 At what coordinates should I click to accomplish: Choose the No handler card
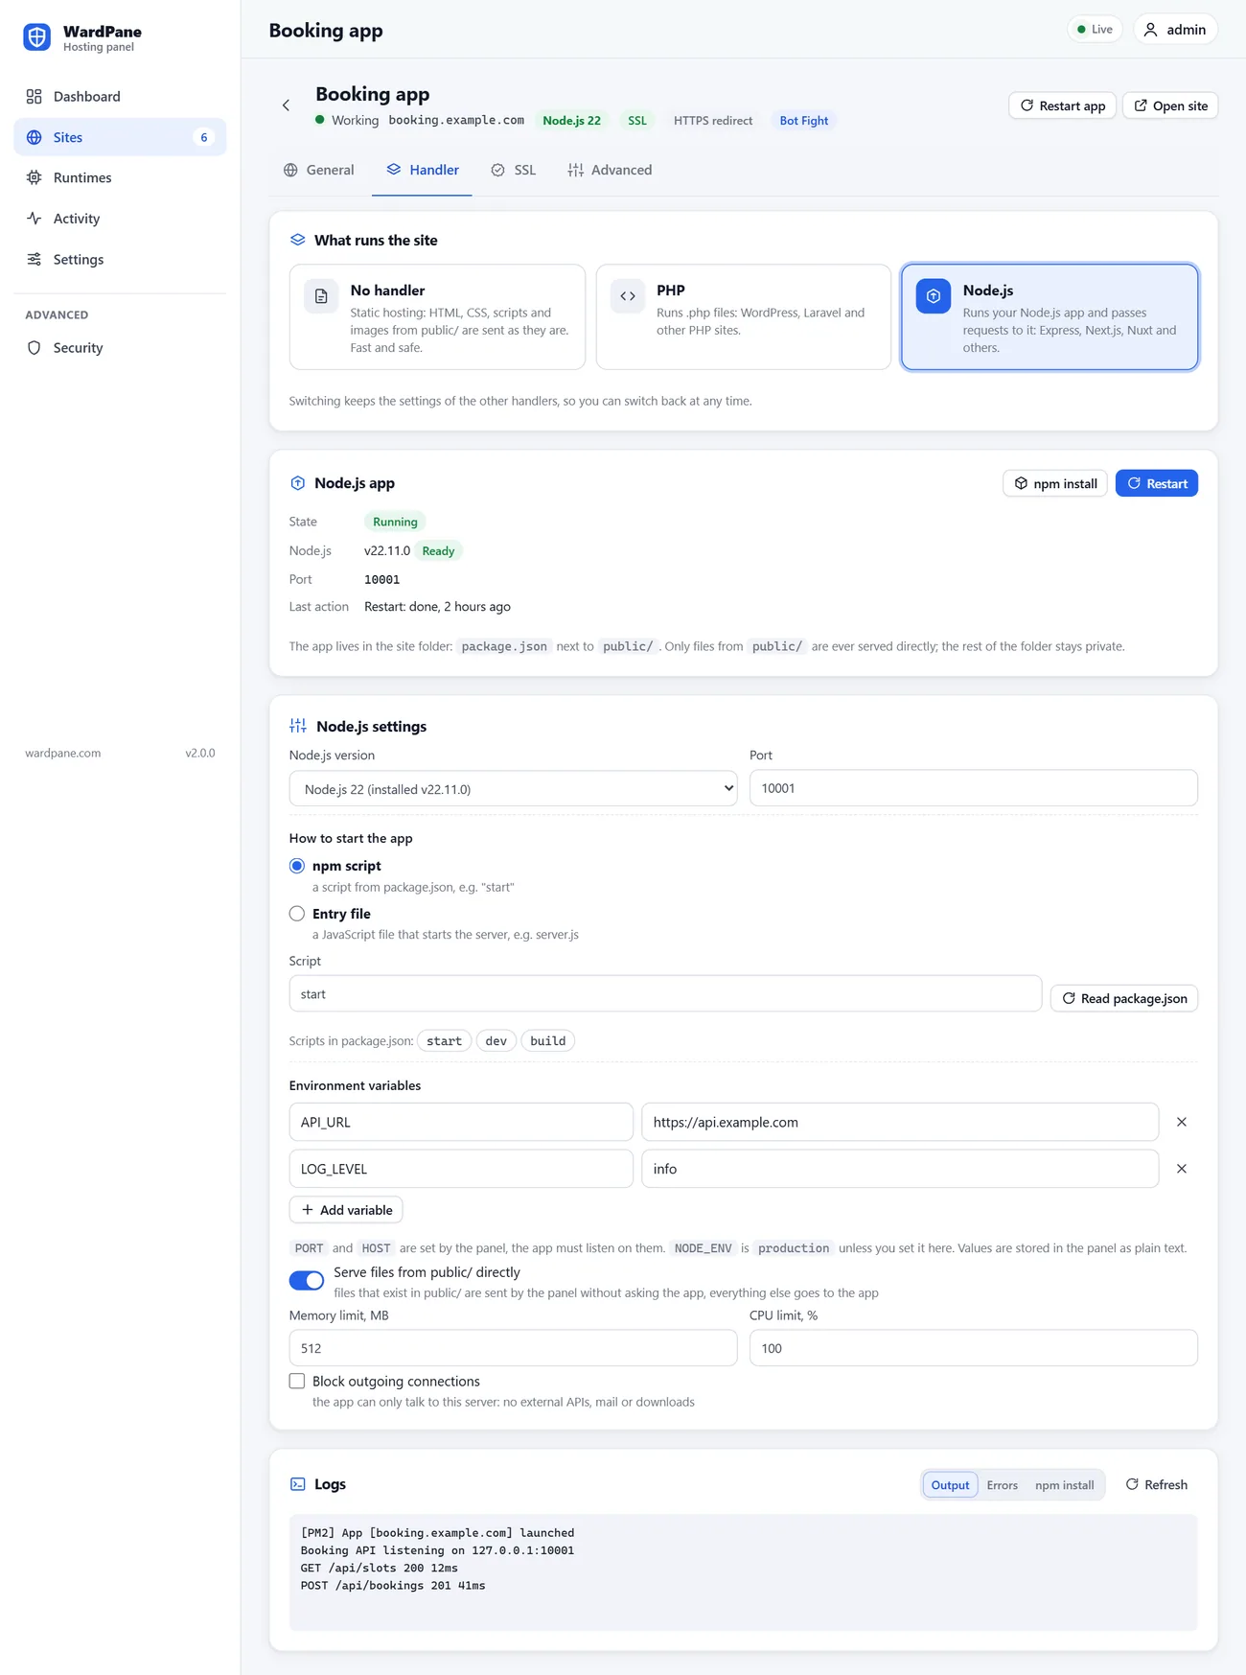437,317
